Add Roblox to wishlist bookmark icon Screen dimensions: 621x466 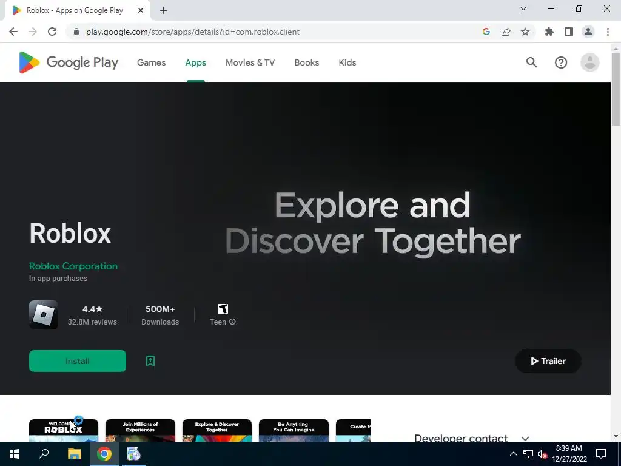click(x=150, y=361)
